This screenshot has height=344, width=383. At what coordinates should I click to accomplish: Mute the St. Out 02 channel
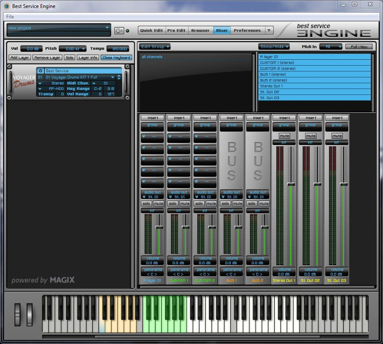pyautogui.click(x=311, y=136)
